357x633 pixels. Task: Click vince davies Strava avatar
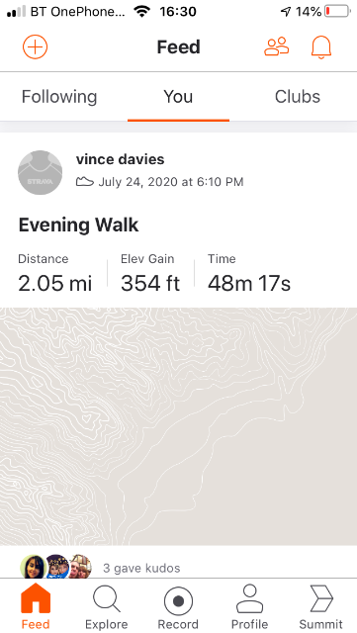point(40,172)
